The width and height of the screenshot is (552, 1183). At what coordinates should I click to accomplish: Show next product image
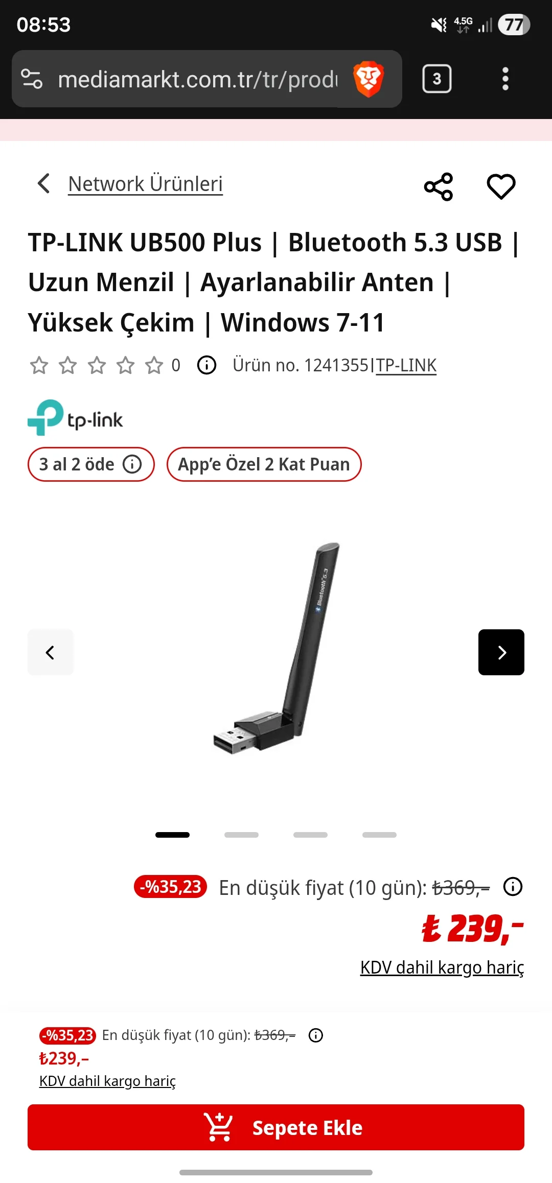501,652
